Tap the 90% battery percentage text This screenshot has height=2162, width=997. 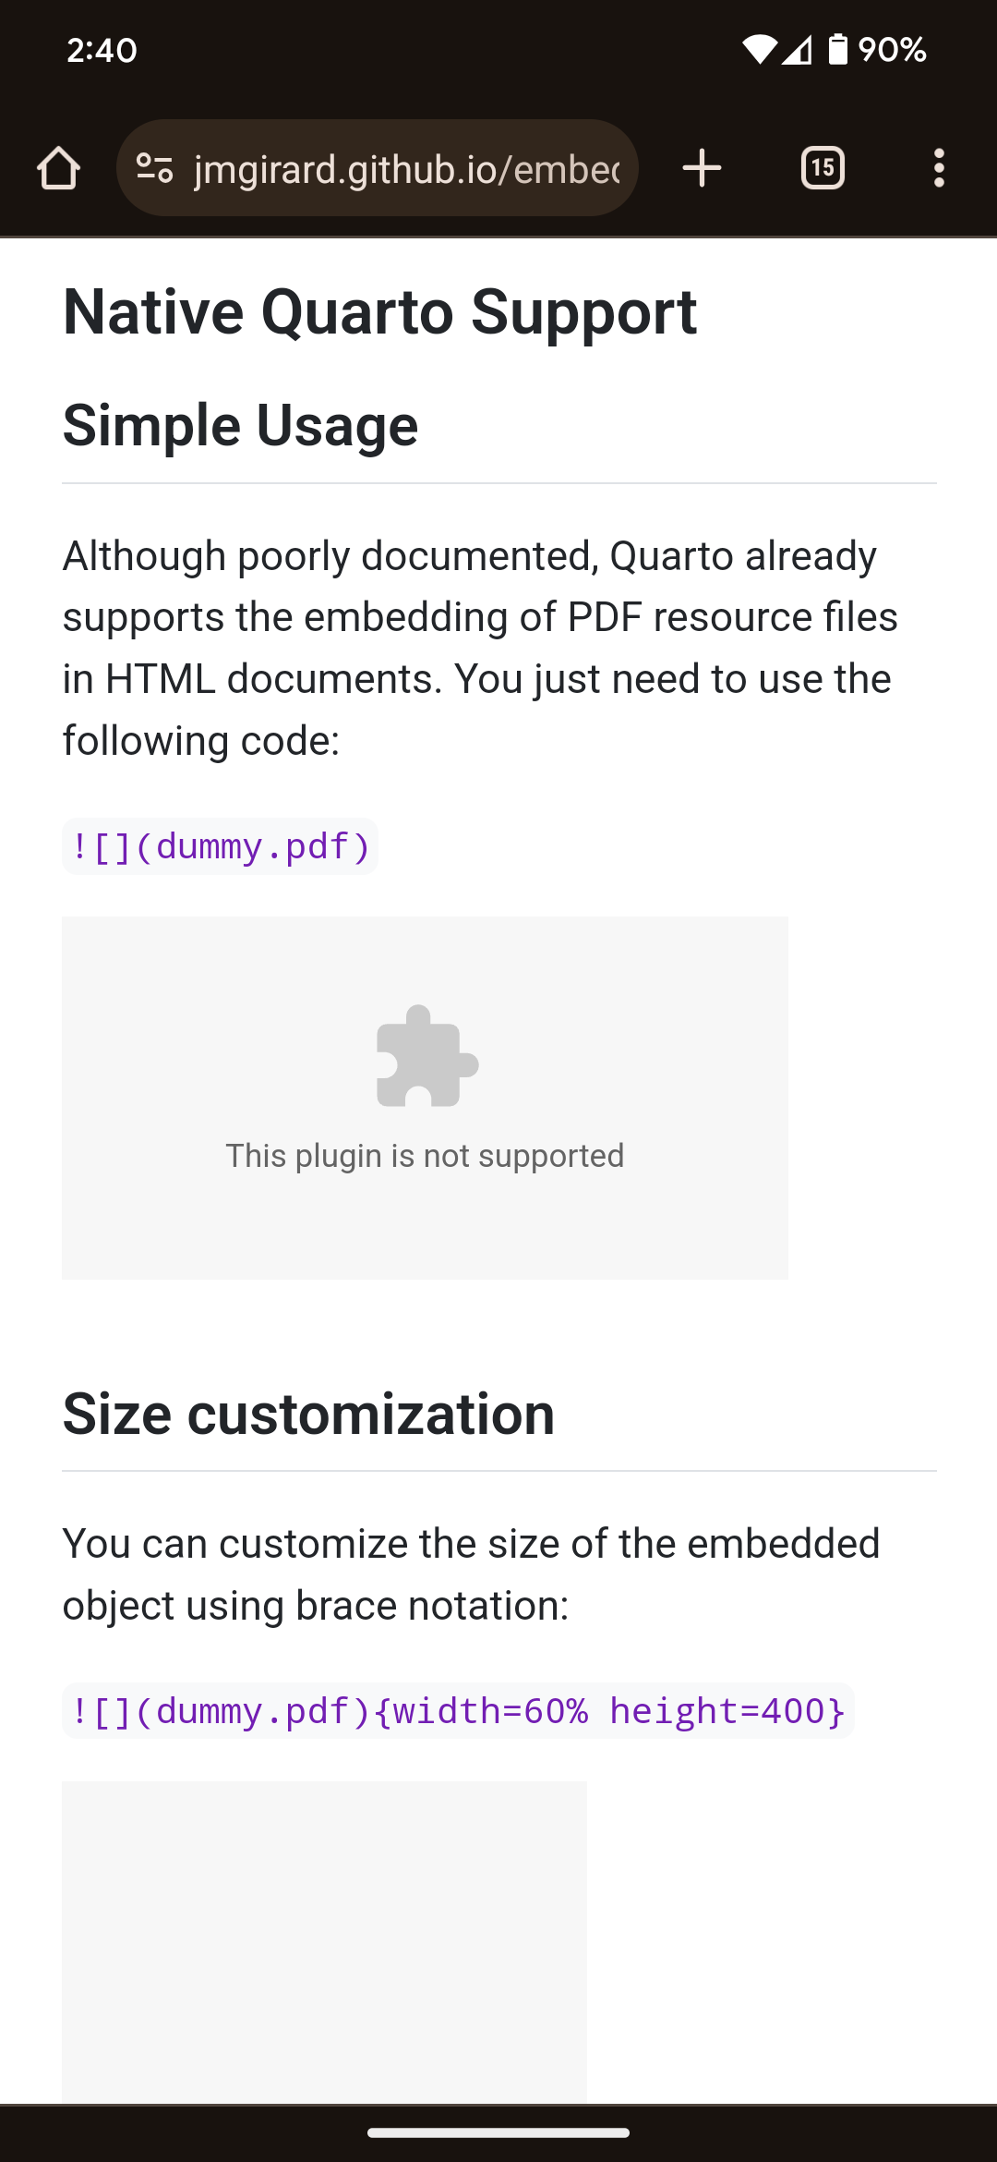(892, 49)
